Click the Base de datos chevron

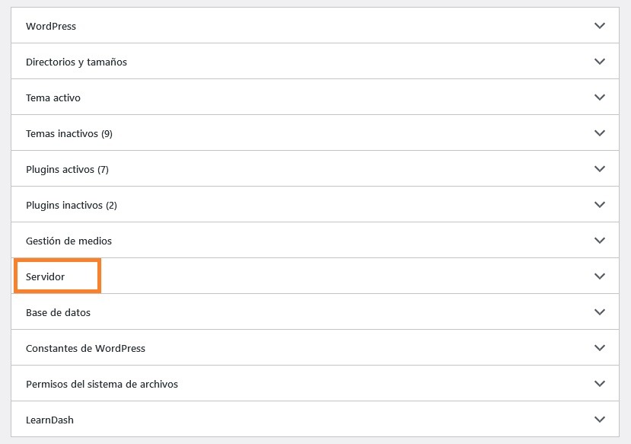600,312
